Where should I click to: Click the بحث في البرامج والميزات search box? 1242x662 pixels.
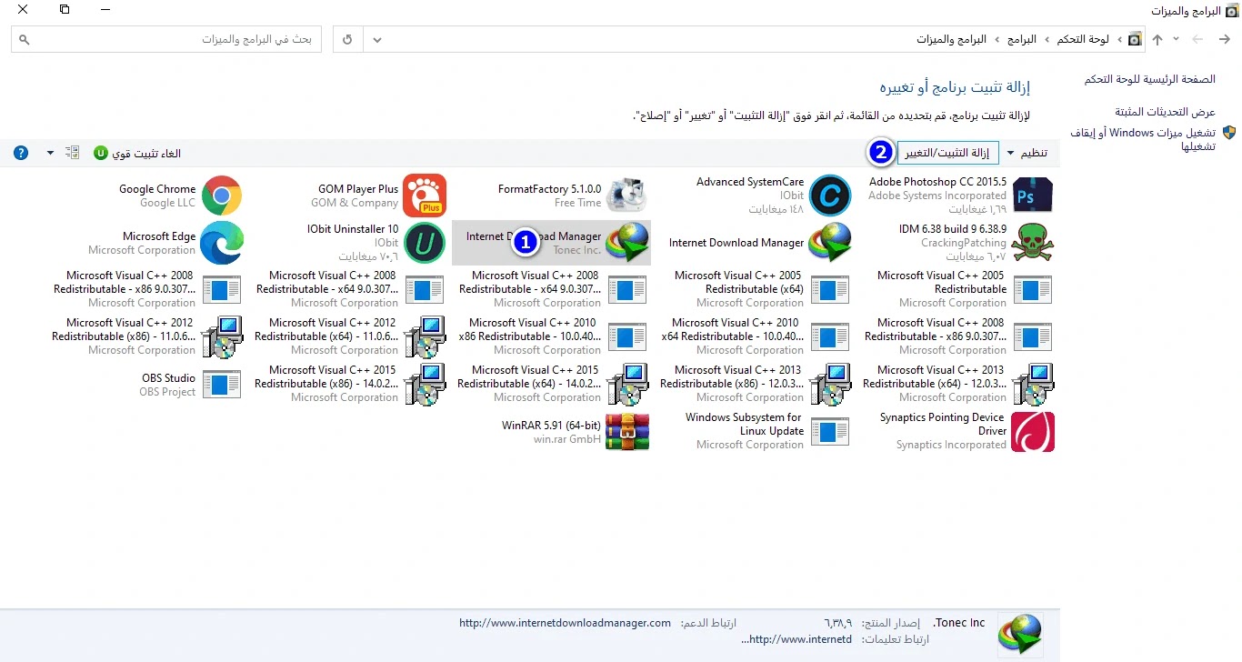click(166, 40)
